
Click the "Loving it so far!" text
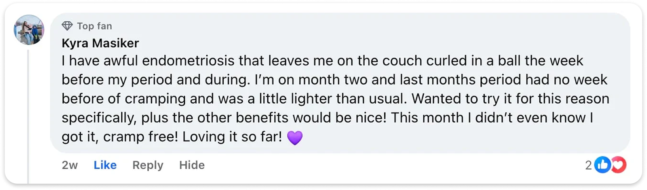pyautogui.click(x=232, y=137)
